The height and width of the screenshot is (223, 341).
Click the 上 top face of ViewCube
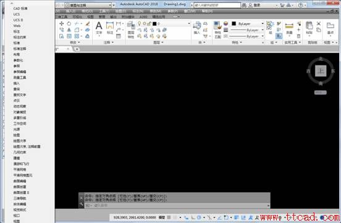coord(321,71)
